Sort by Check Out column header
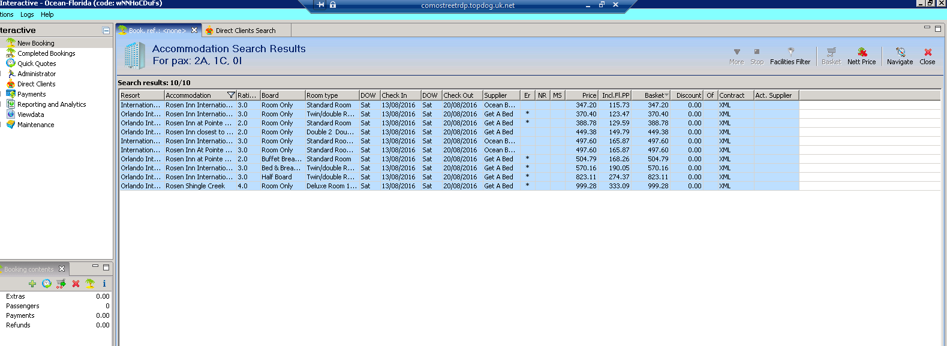This screenshot has width=947, height=346. [462, 95]
